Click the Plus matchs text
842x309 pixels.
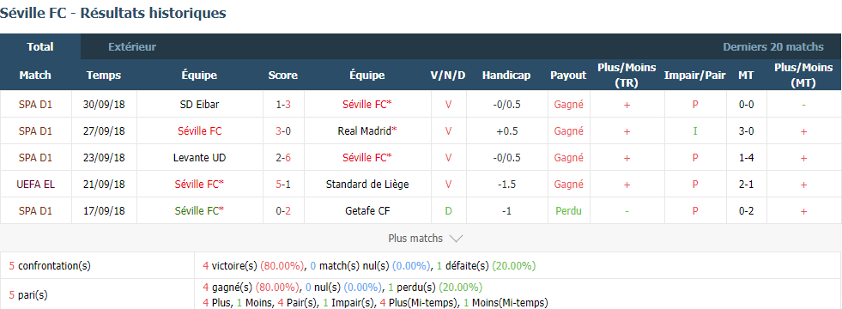[x=415, y=238]
